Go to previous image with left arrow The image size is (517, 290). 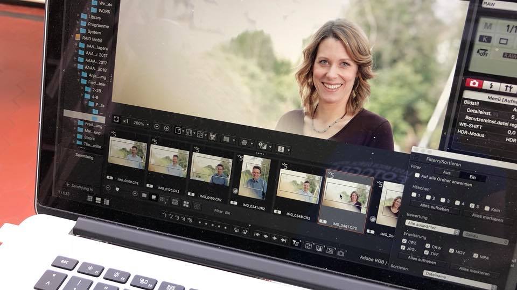[266, 236]
